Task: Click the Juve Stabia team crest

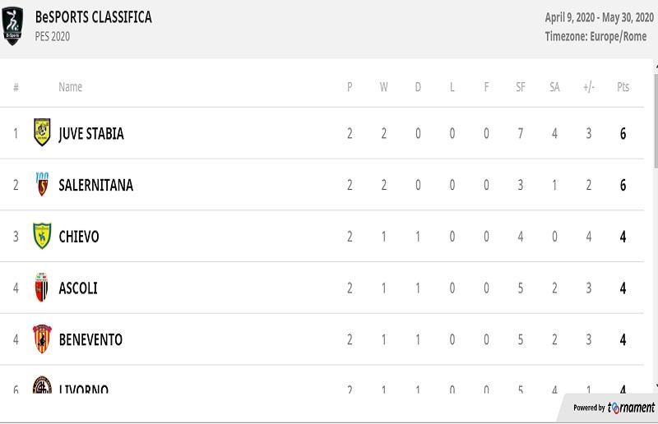Action: (42, 132)
